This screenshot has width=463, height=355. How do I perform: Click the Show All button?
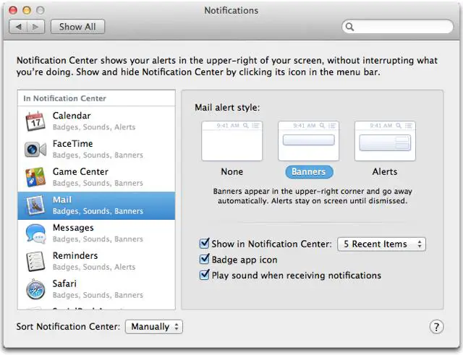point(77,27)
